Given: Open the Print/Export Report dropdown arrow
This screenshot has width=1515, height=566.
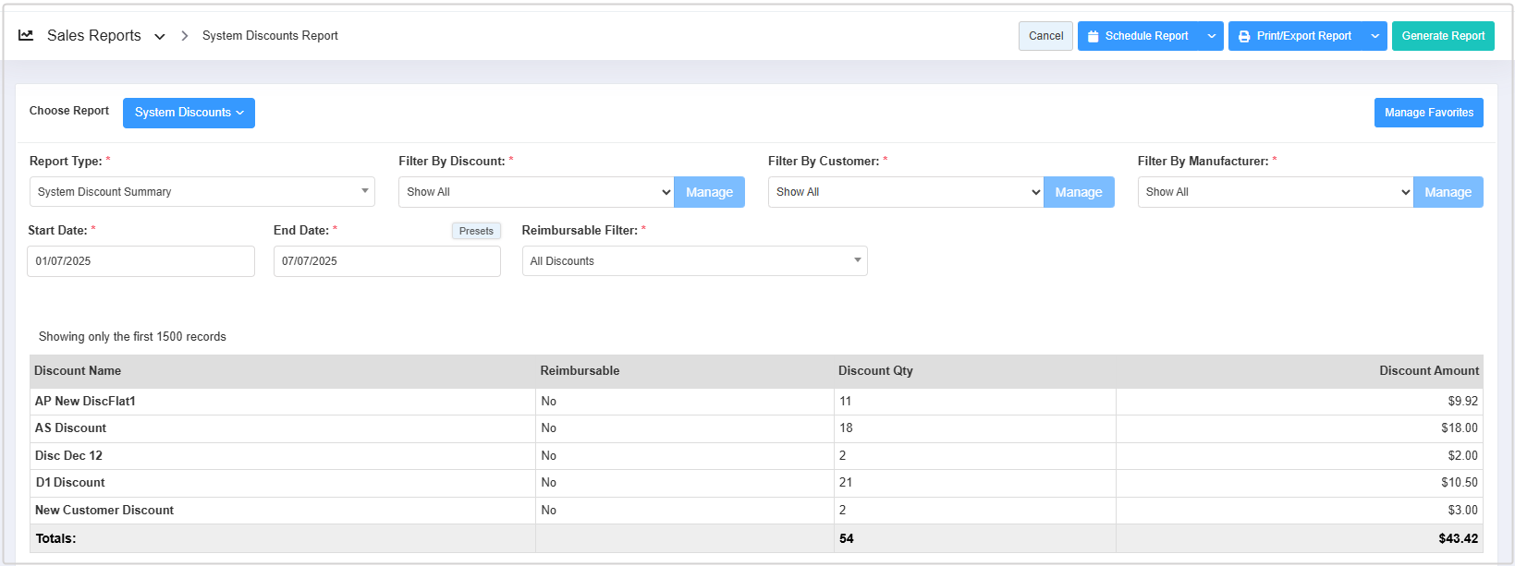Looking at the screenshot, I should click(1375, 36).
